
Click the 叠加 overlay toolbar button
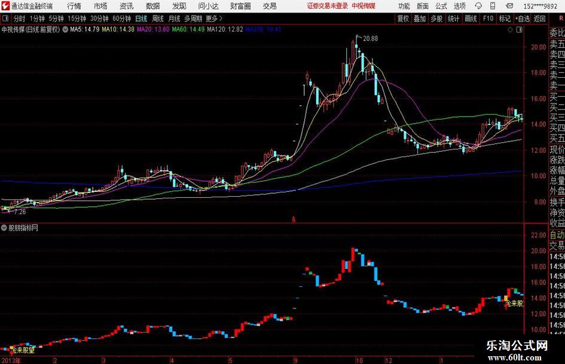420,19
